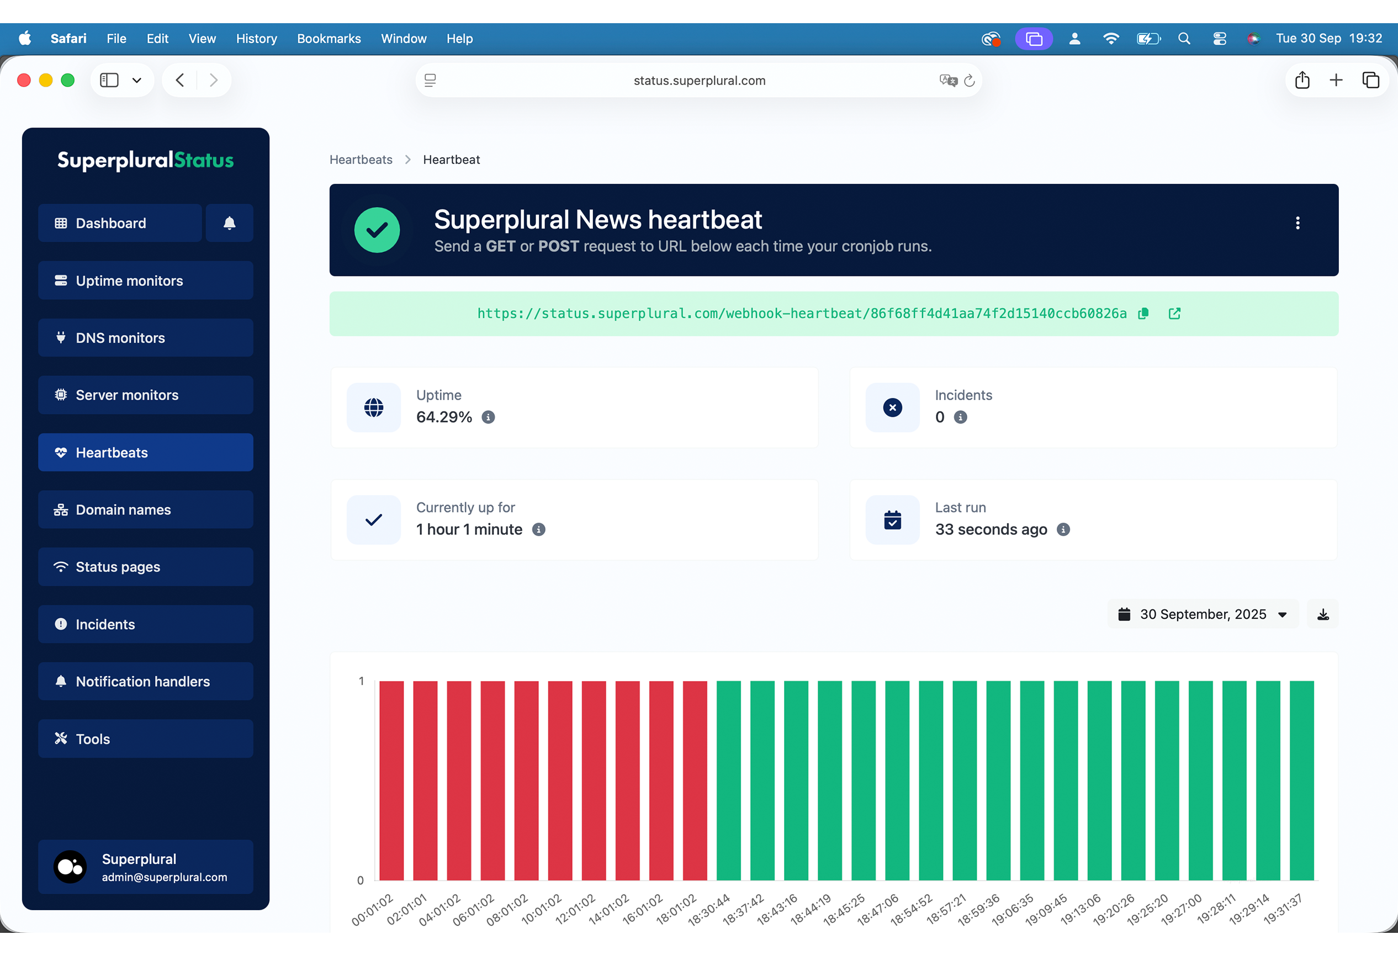Open DNS monitors section

tap(146, 338)
